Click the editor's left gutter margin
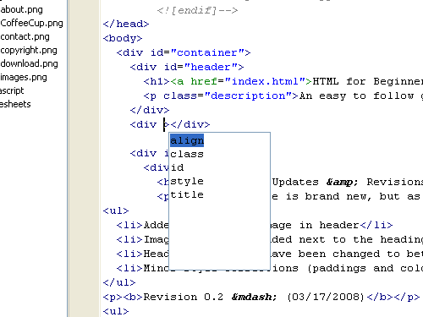Image resolution: width=423 pixels, height=317 pixels. 84,158
